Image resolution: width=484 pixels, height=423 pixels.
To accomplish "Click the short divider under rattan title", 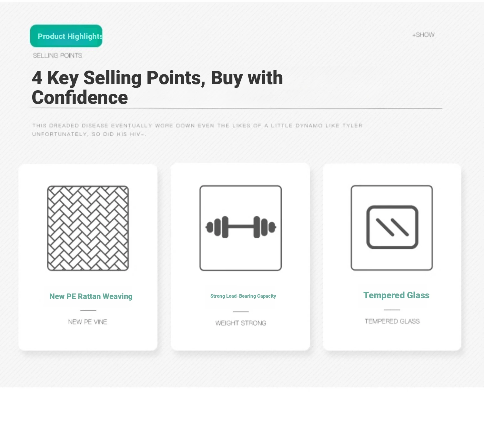I will click(88, 311).
